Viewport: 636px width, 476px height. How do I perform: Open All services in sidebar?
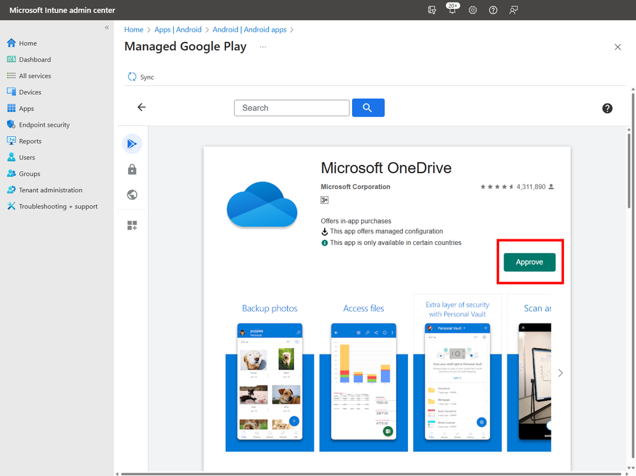pos(29,76)
